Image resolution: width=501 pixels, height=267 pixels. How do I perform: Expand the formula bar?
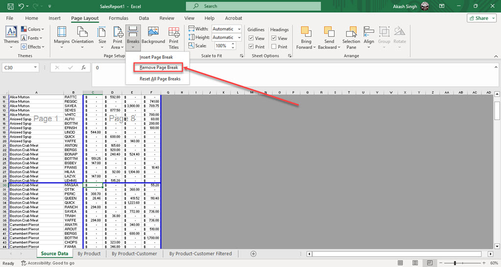pyautogui.click(x=496, y=67)
